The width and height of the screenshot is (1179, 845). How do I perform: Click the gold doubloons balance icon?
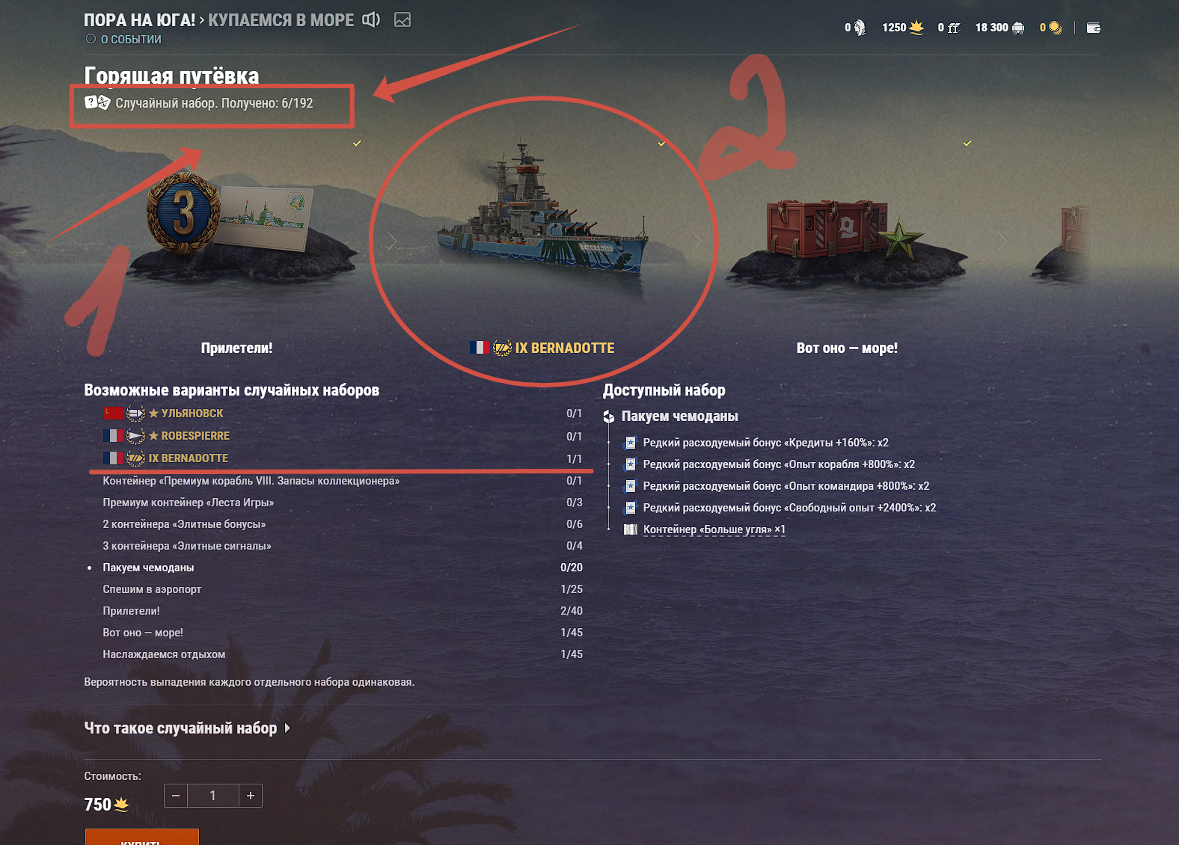point(1055,28)
